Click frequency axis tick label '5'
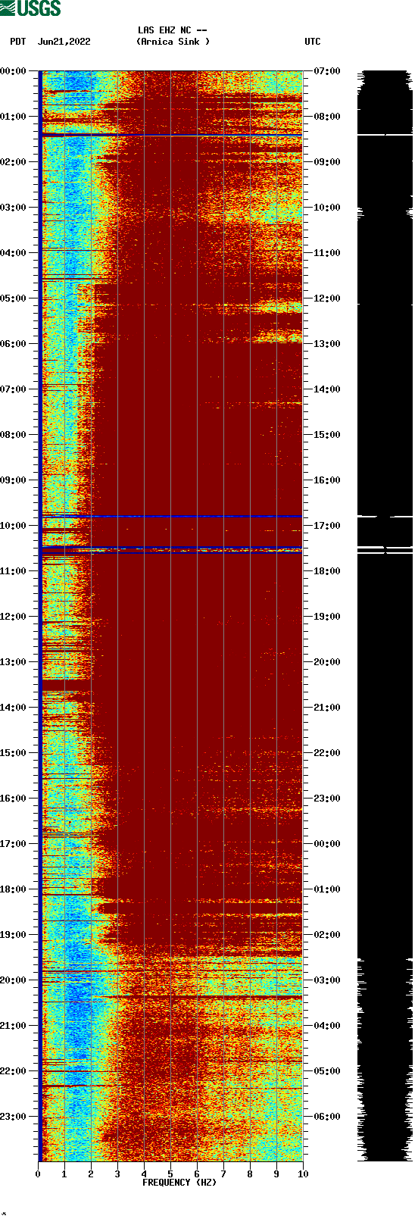Screen dimensions: 418x1222 click(170, 1174)
